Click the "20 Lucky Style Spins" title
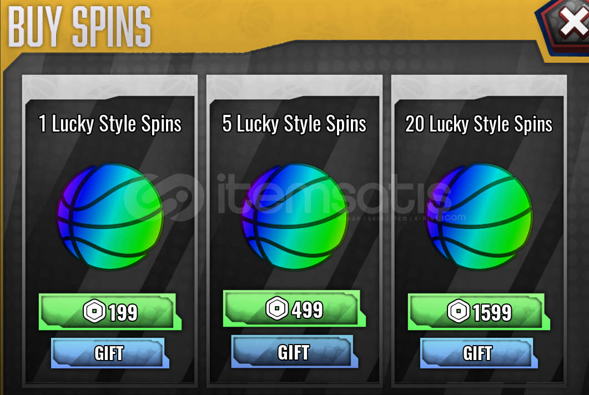589x395 pixels. 479,124
